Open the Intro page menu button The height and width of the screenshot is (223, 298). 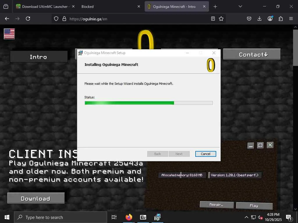click(39, 57)
